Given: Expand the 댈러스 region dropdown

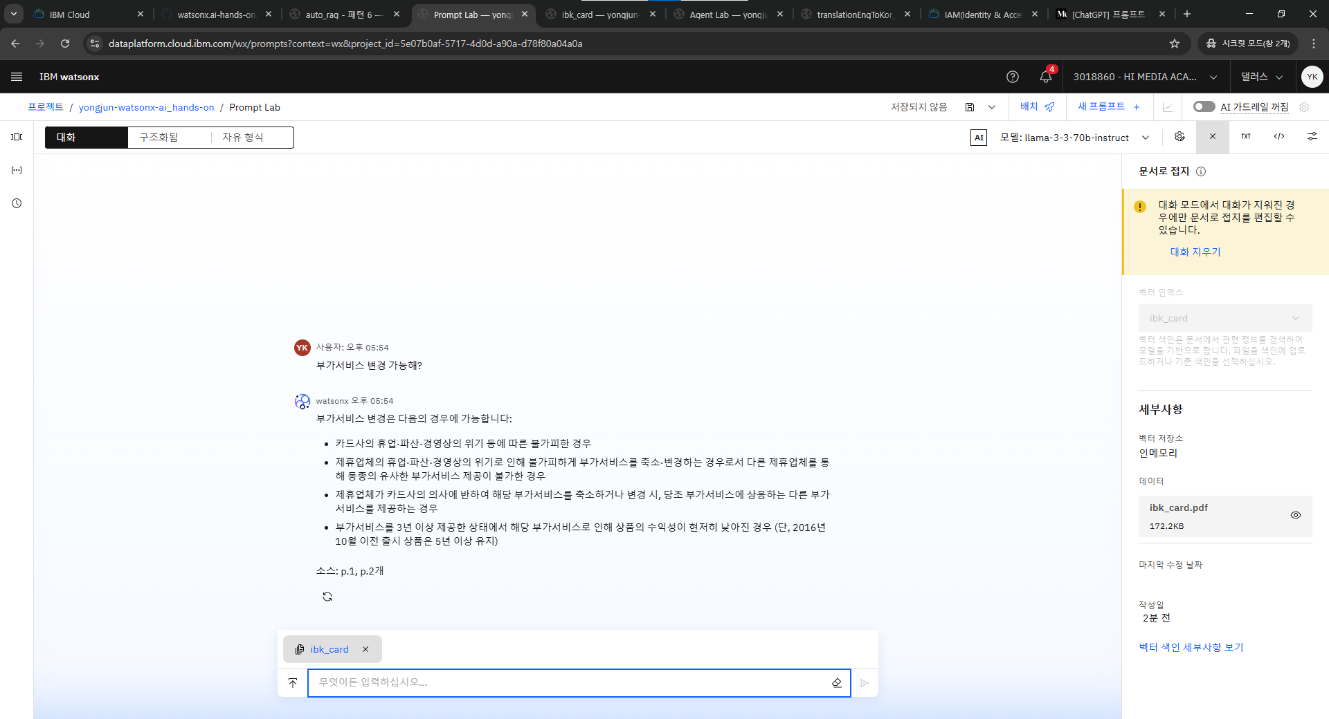Looking at the screenshot, I should pyautogui.click(x=1262, y=77).
